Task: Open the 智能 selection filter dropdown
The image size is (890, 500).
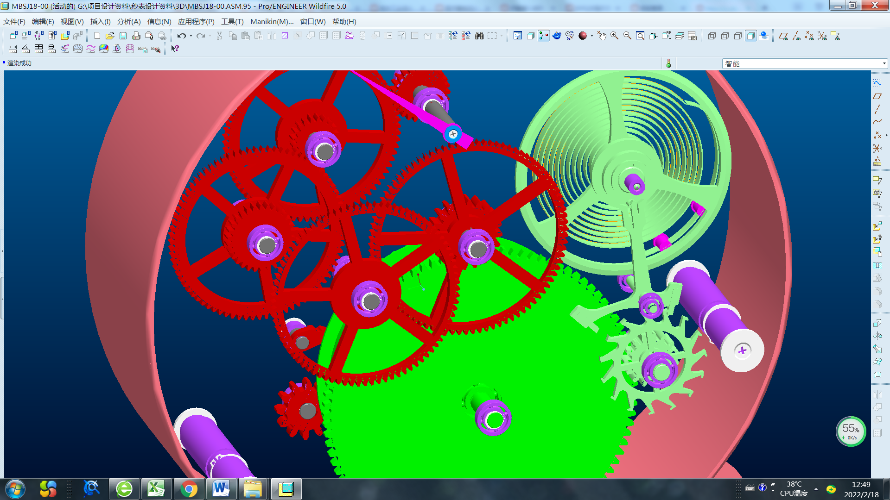Action: [805, 63]
